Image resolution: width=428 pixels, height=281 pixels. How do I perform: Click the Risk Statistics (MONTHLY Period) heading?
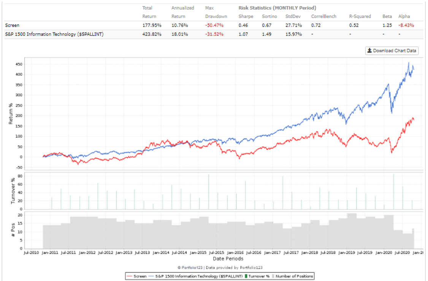pos(277,8)
